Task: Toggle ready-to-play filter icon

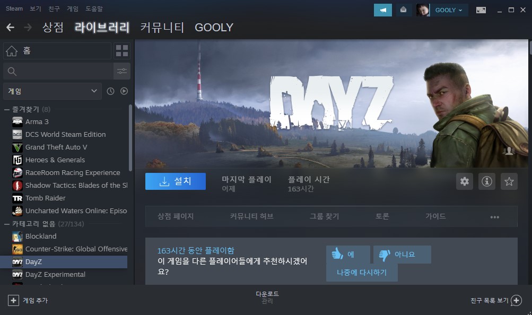Action: point(124,91)
